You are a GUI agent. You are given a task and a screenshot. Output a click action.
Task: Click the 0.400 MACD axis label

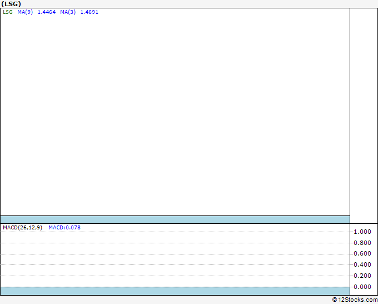pos(362,265)
